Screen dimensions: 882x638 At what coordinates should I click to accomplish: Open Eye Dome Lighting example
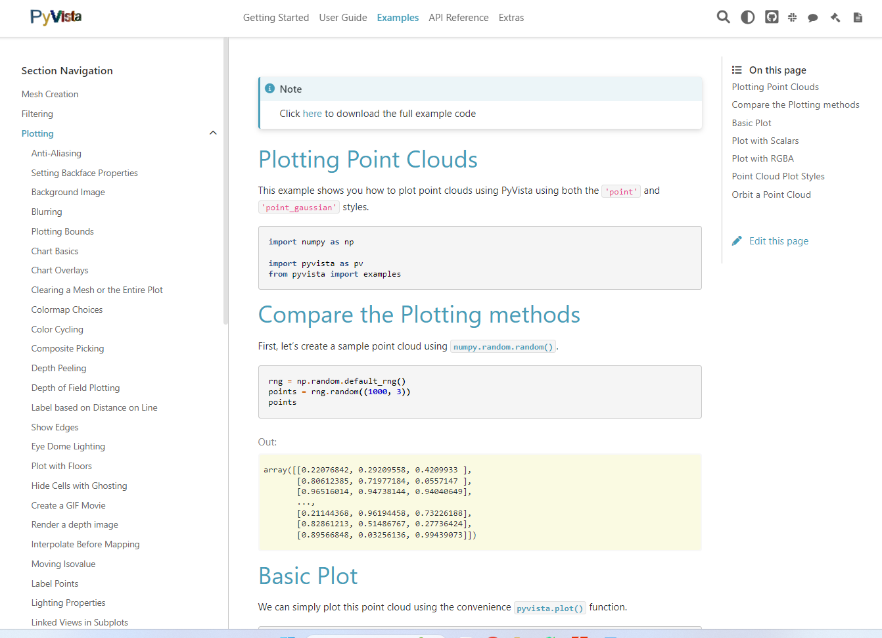tap(68, 447)
